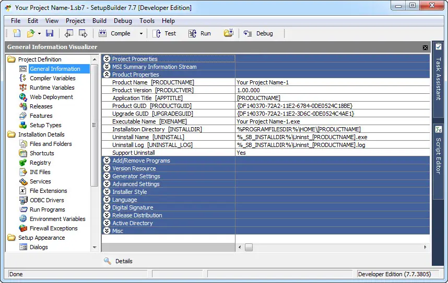Click the Debug toolbar button
This screenshot has height=283, width=448.
pyautogui.click(x=258, y=33)
